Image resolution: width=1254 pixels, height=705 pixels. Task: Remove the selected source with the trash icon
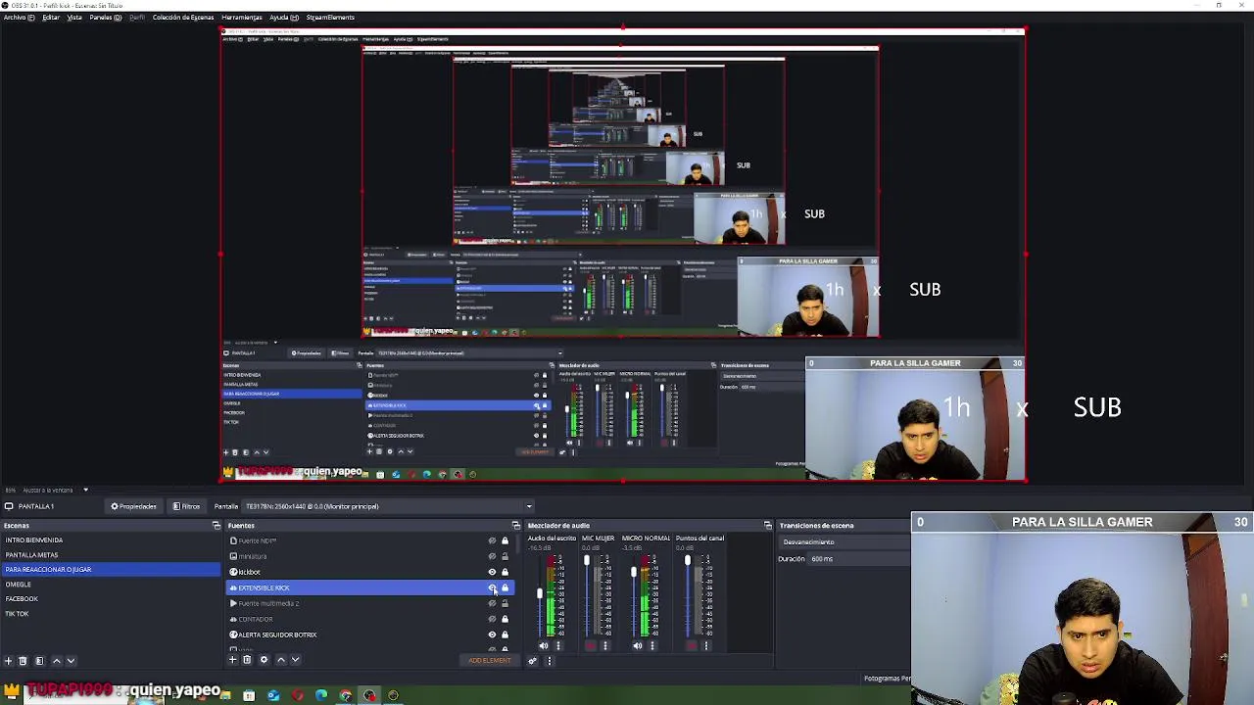[x=247, y=660]
